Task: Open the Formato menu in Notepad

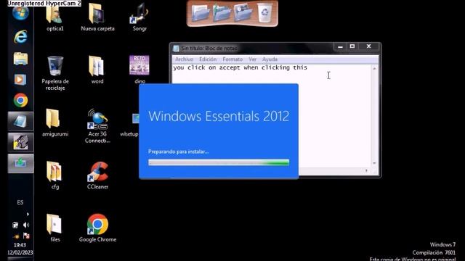Action: click(232, 59)
